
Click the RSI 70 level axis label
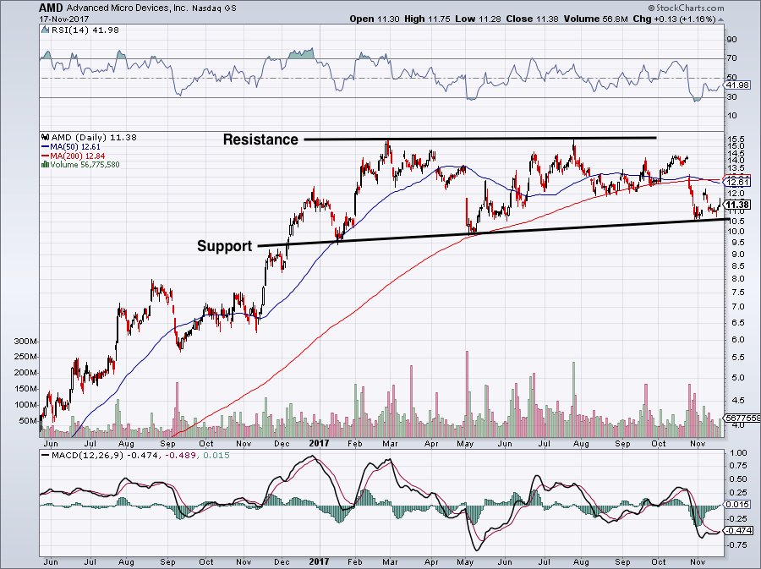click(732, 58)
